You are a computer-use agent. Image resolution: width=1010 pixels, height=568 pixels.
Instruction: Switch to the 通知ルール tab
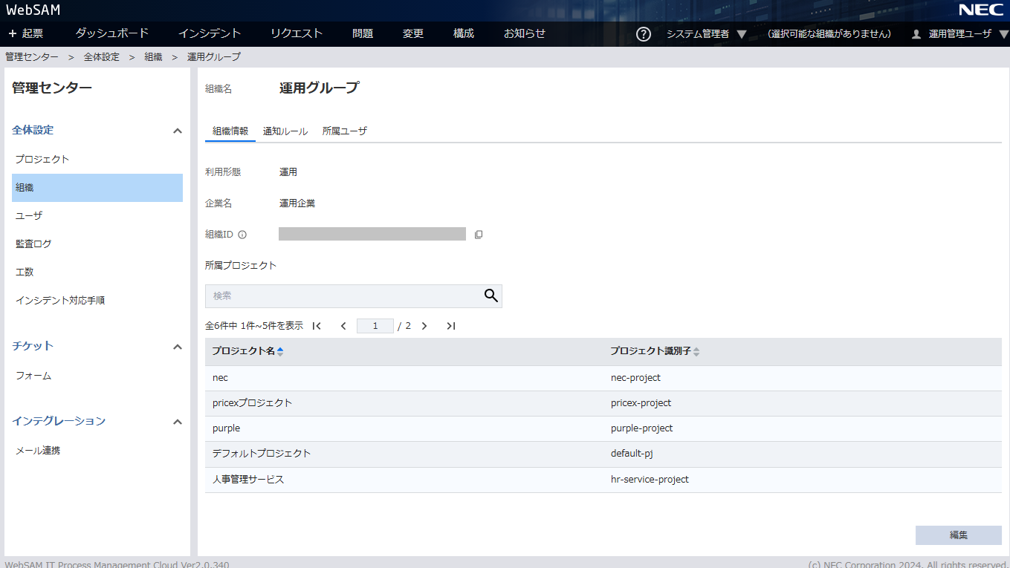coord(285,131)
